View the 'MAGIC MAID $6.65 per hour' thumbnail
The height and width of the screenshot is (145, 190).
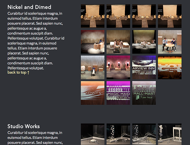(118, 93)
